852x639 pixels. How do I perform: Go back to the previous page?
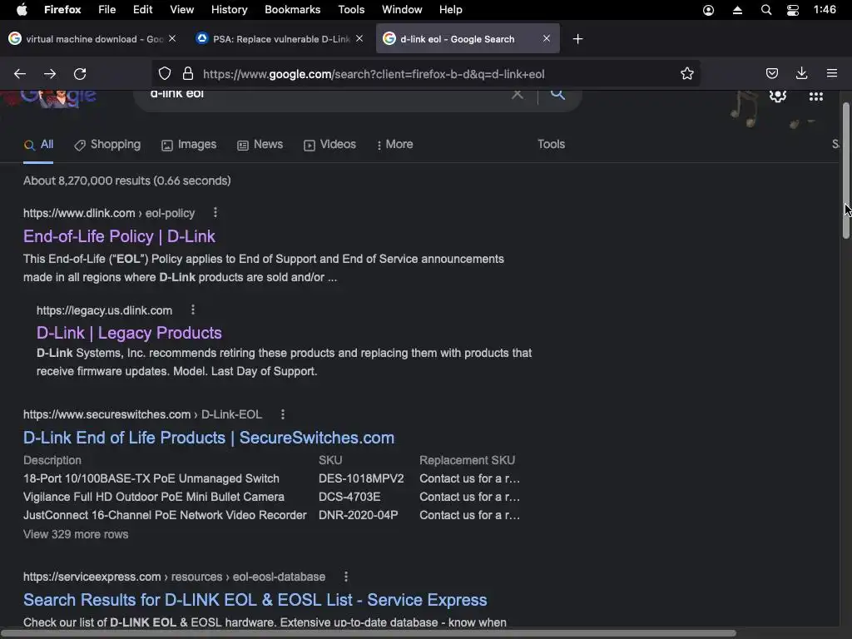coord(20,74)
